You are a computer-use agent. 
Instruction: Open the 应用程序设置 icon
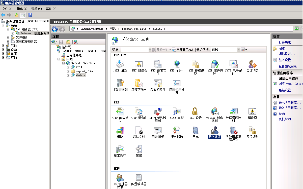pos(177,86)
